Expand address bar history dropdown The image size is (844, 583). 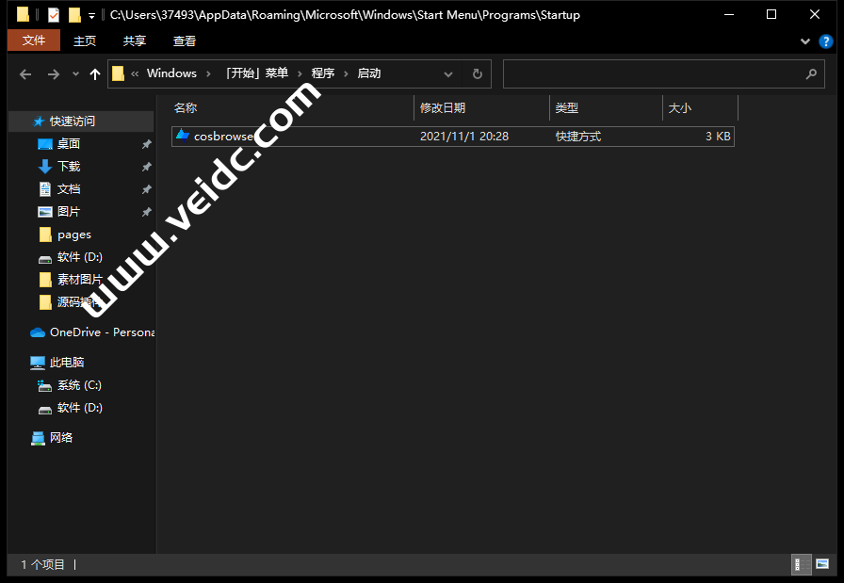447,74
